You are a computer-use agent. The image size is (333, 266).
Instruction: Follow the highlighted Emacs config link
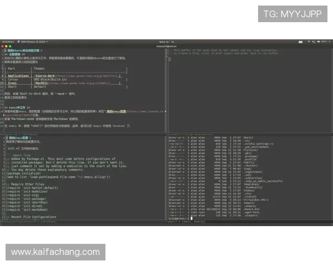tap(117, 111)
